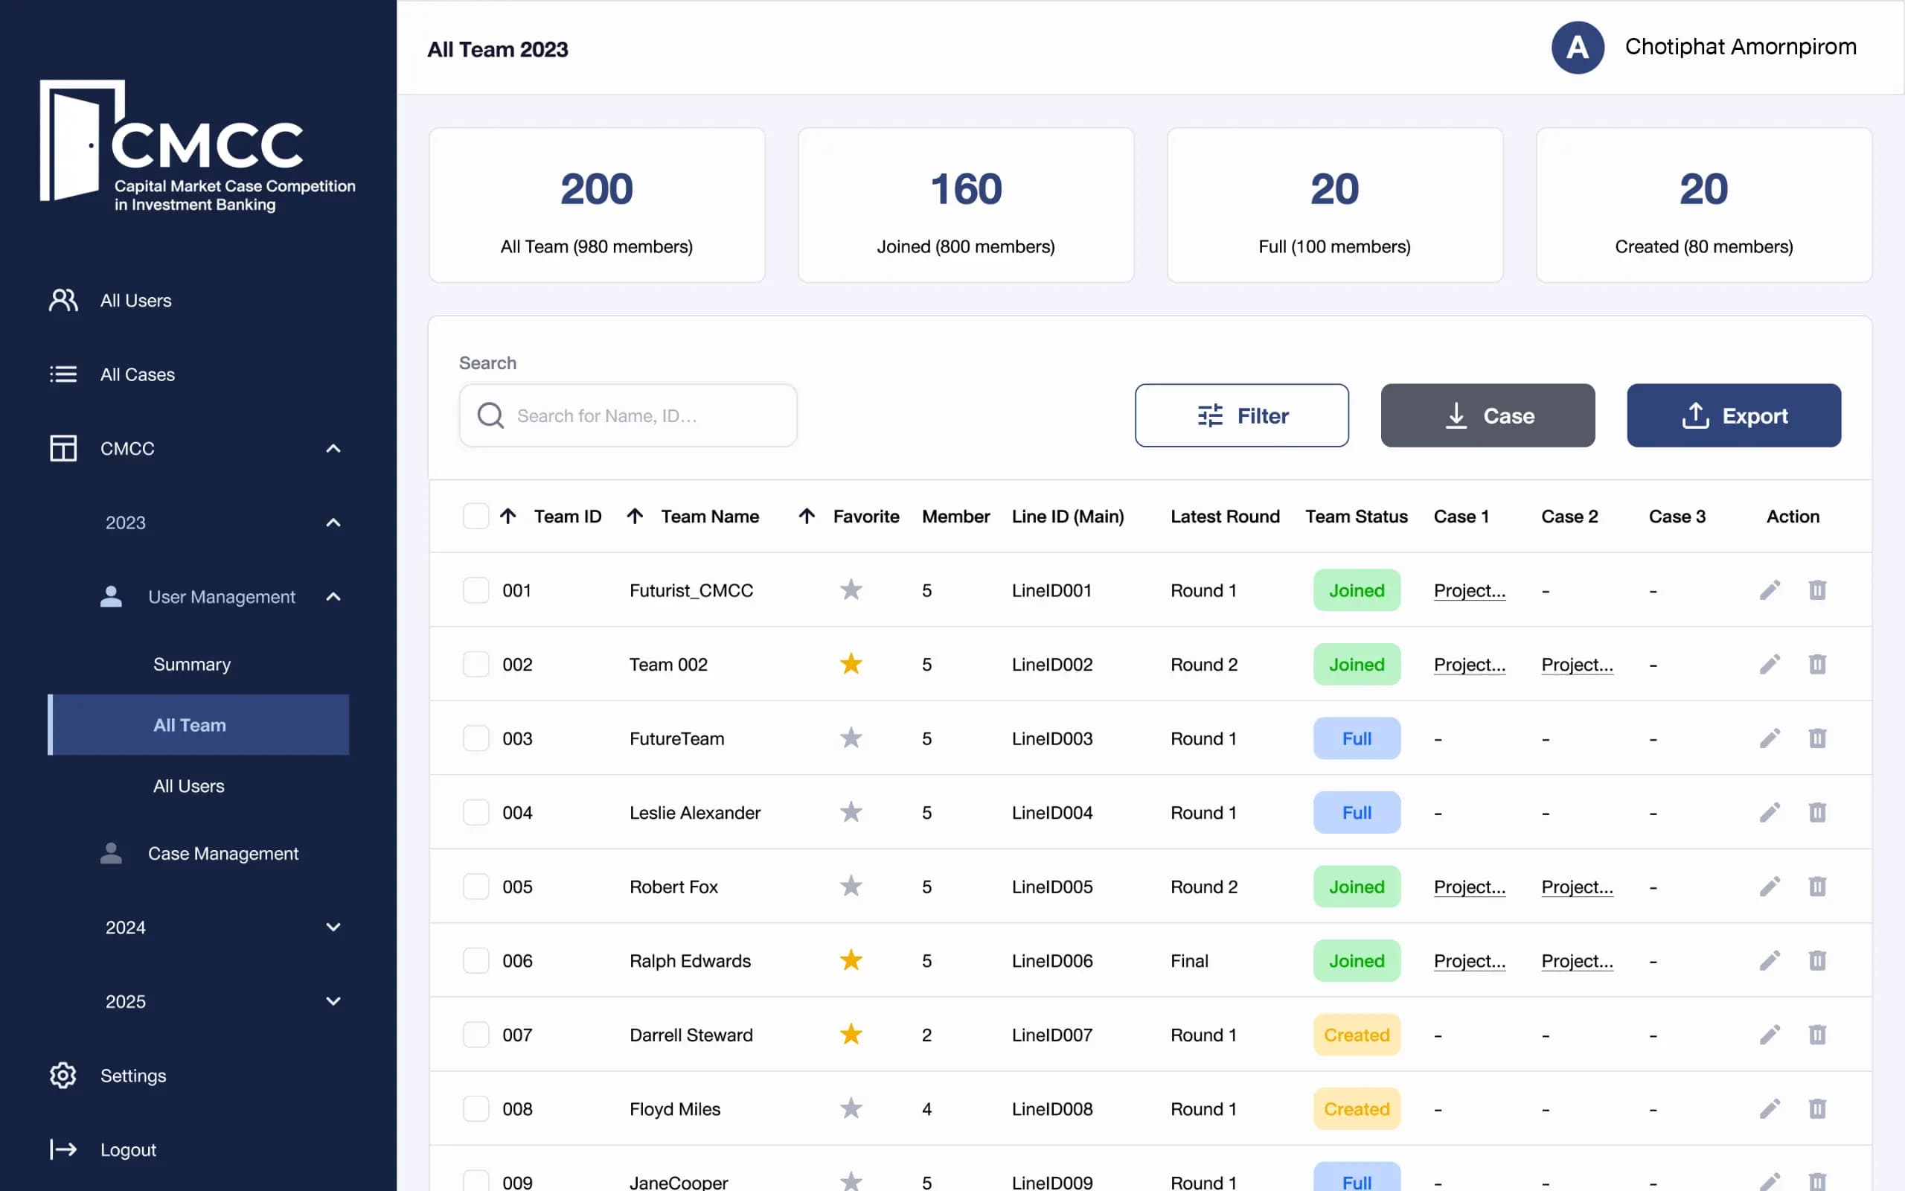The height and width of the screenshot is (1191, 1905).
Task: Click the search name or ID field
Action: (645, 415)
